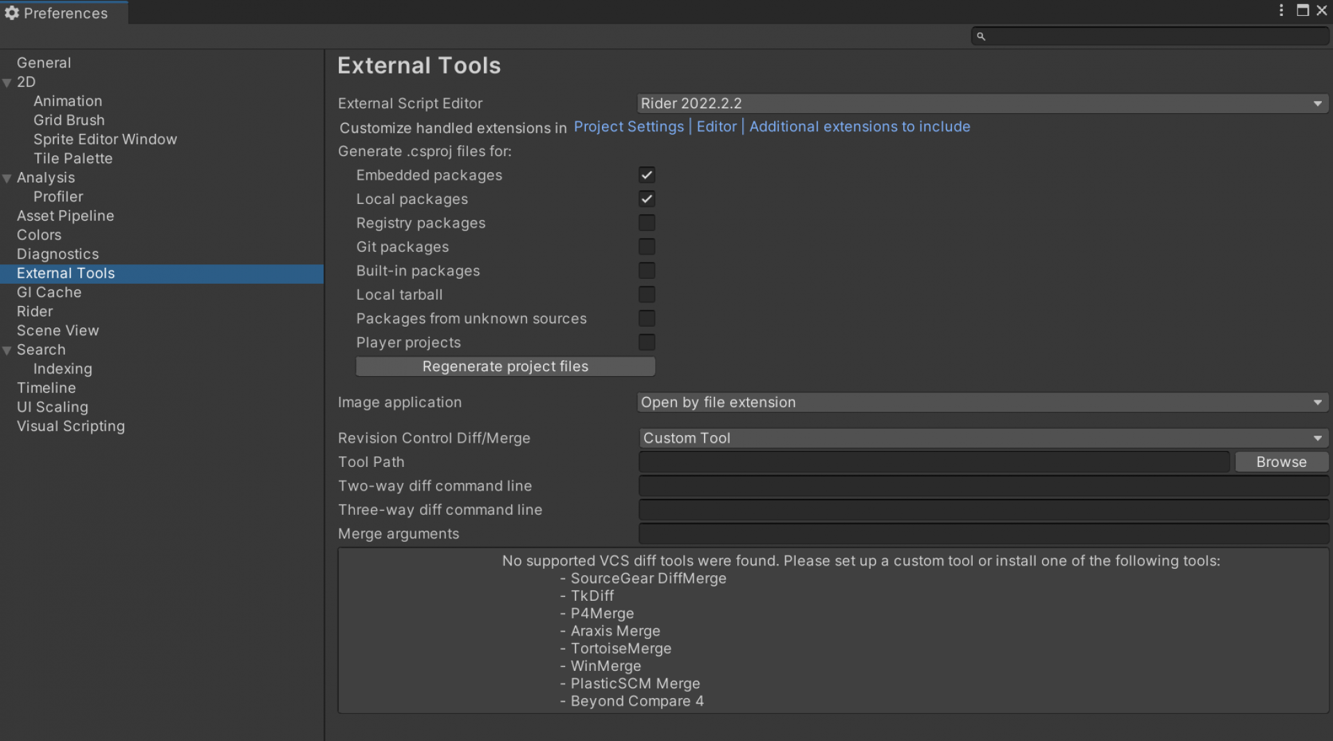The height and width of the screenshot is (741, 1333).
Task: Open Image application dropdown
Action: [982, 402]
